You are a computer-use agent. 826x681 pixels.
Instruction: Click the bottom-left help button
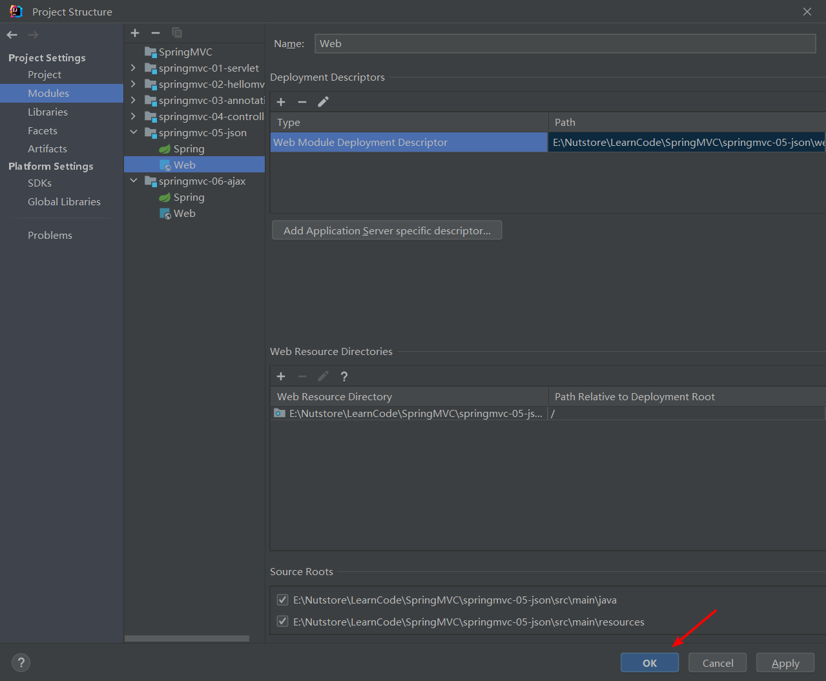tap(21, 662)
